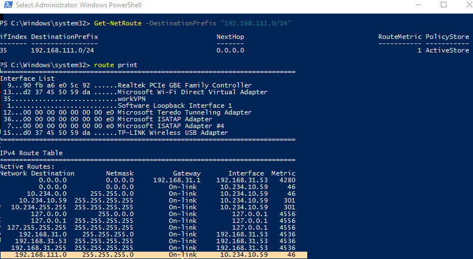
Task: Click the -DestinationPrefix parameter text
Action: (x=181, y=23)
